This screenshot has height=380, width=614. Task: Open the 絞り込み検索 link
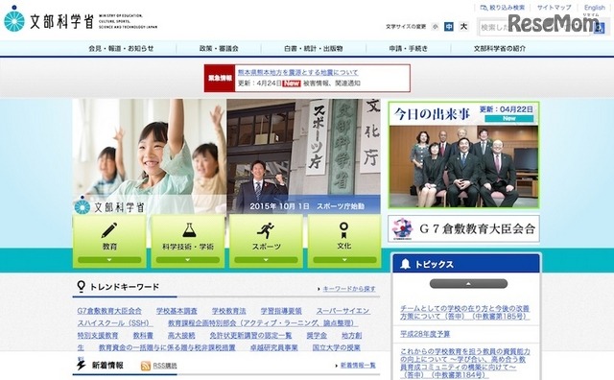(x=503, y=8)
